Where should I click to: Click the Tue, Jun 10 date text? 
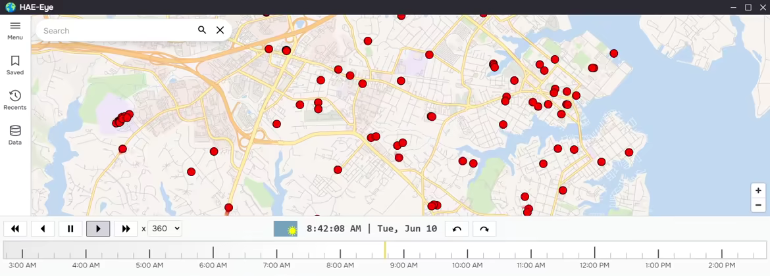pos(407,229)
